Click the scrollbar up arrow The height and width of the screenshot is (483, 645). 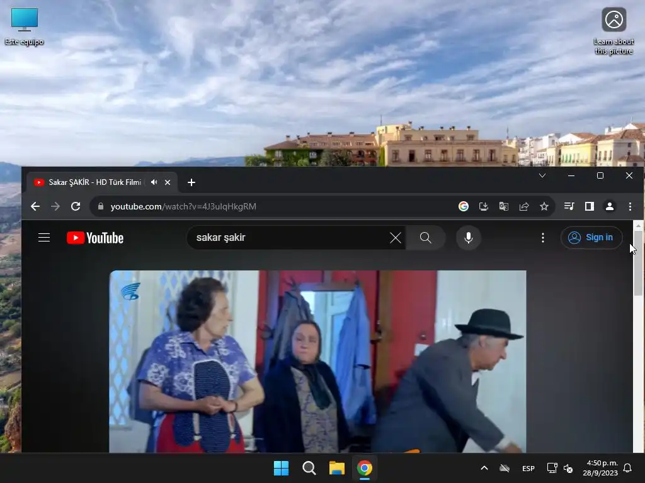638,226
